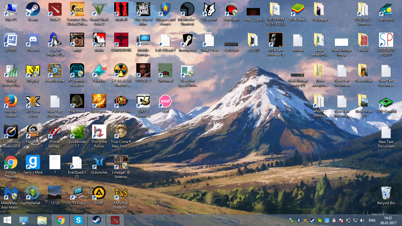The image size is (402, 226).
Task: Switch to Skype in the taskbar
Action: pos(79,220)
